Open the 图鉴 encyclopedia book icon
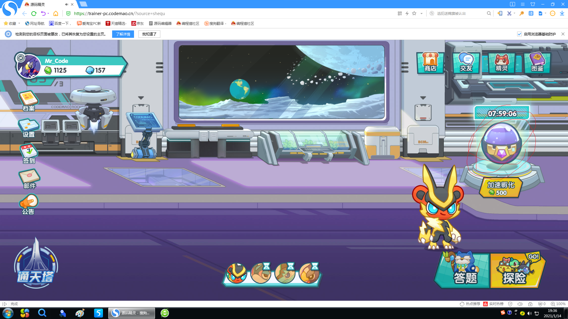 537,62
